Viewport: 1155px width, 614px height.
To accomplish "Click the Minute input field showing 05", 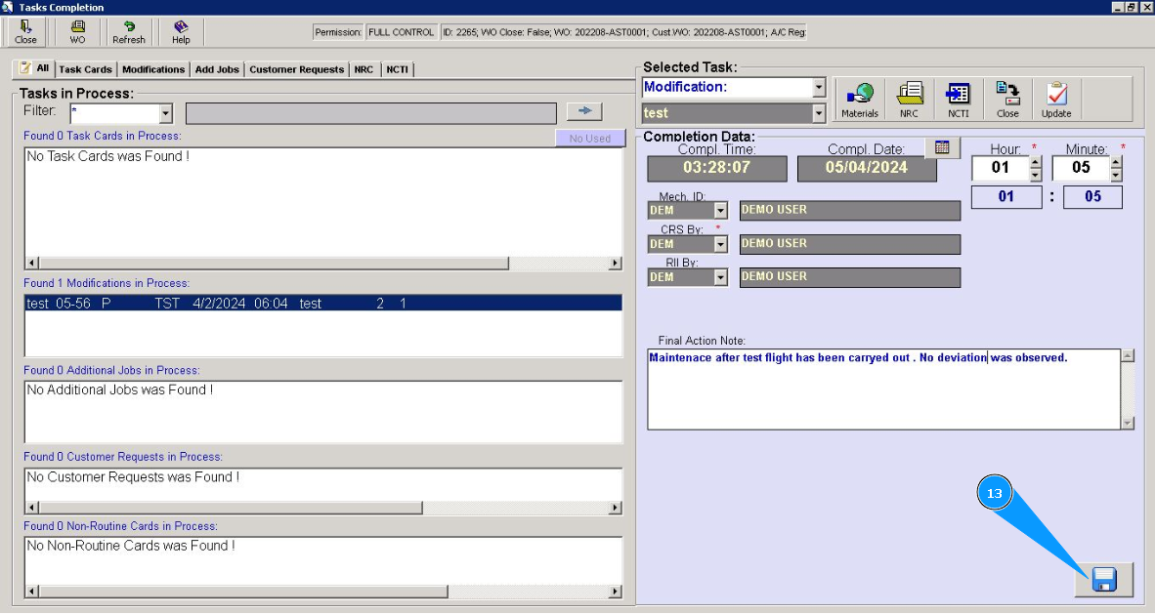I will pos(1081,168).
